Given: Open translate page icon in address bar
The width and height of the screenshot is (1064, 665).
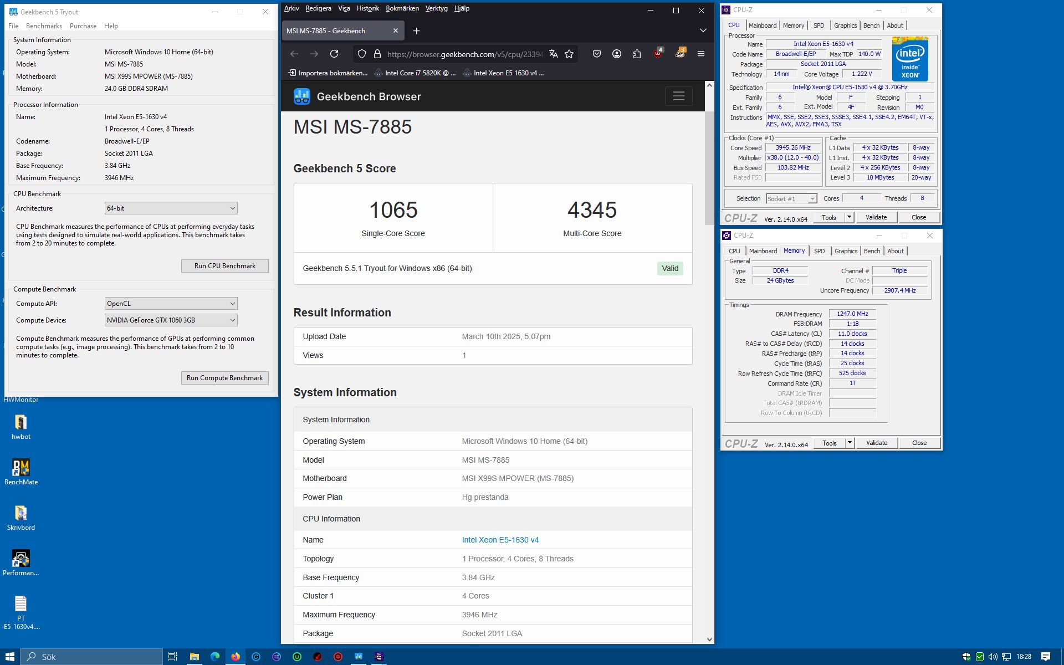Looking at the screenshot, I should (553, 54).
